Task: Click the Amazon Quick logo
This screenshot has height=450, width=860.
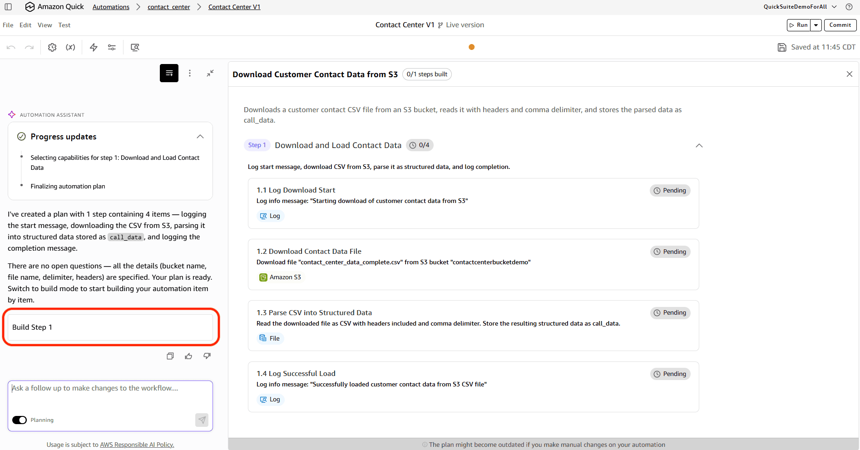Action: click(54, 7)
